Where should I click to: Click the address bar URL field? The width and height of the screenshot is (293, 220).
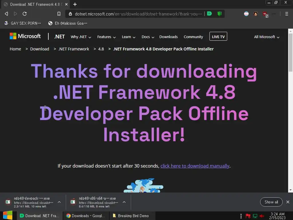click(x=138, y=14)
